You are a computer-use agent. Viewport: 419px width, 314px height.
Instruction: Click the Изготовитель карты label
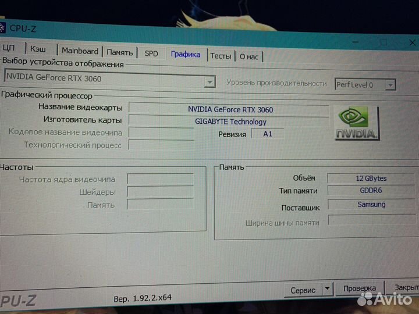pyautogui.click(x=83, y=120)
